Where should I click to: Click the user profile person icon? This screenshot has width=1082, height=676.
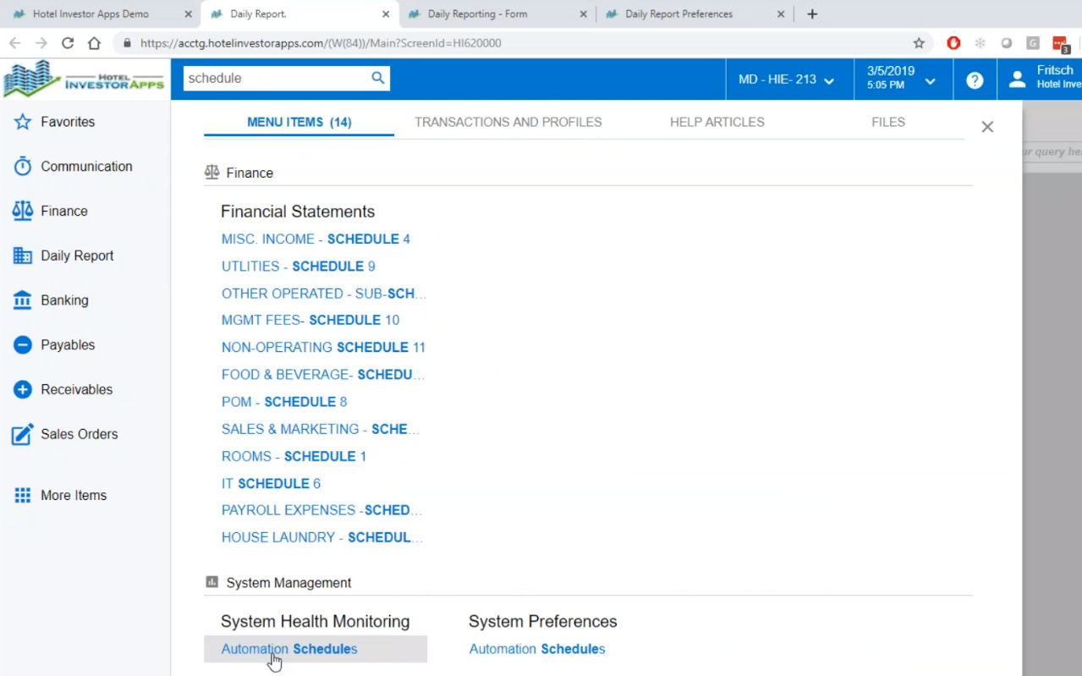[1018, 80]
